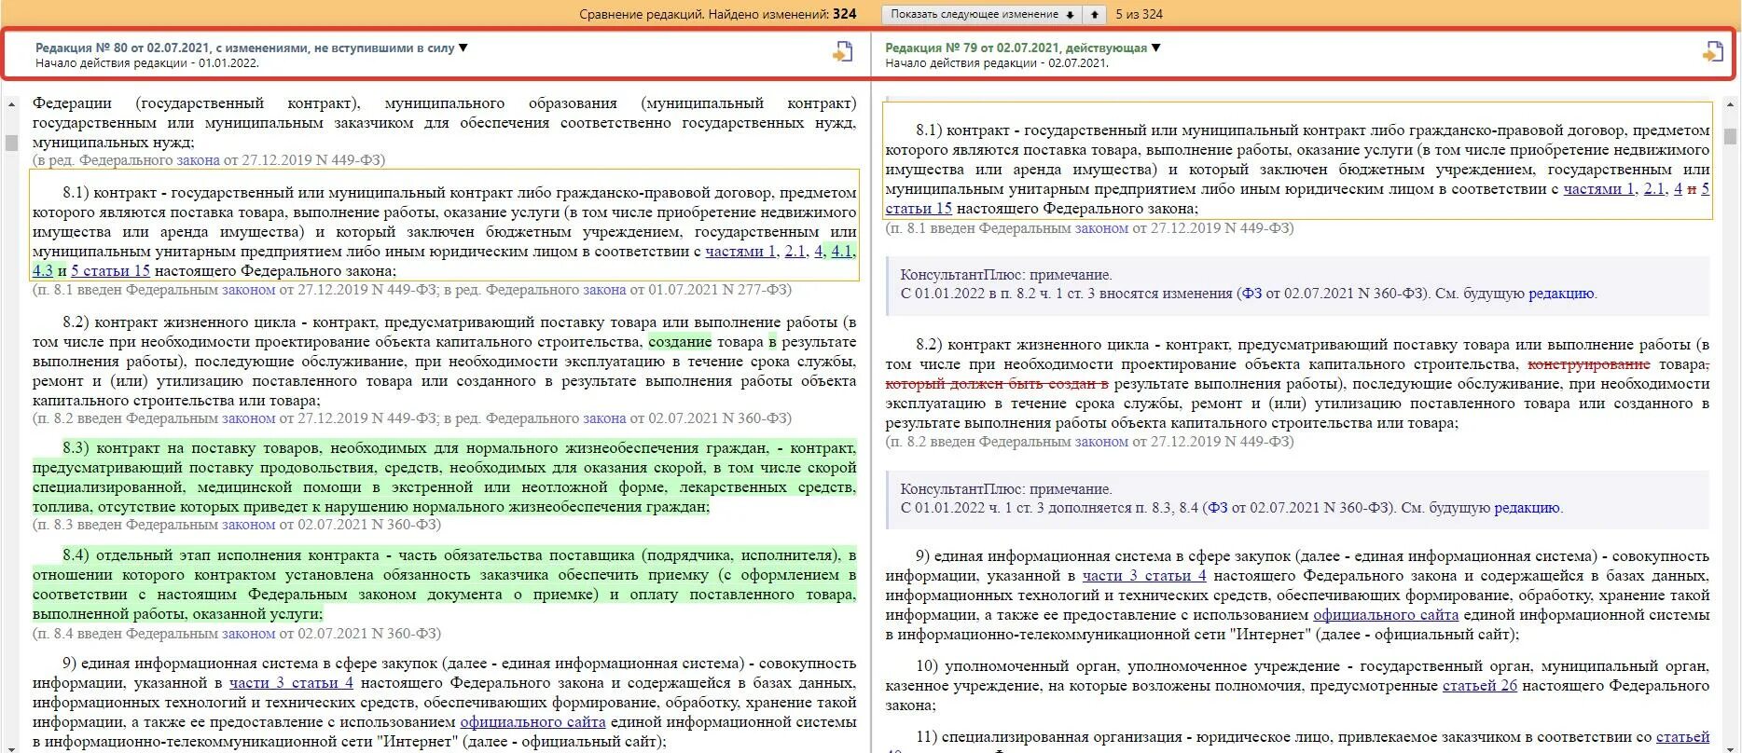Open '2.1' link in left pane
The width and height of the screenshot is (1742, 753).
coord(795,251)
